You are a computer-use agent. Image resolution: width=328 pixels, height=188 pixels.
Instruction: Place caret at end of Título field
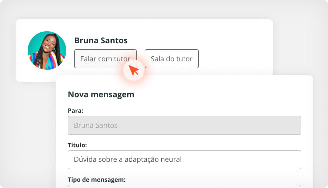(x=185, y=160)
